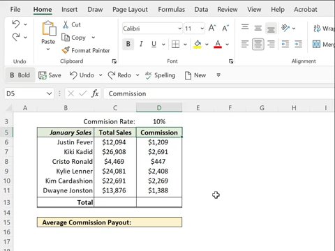Expand the Name Box dropdown arrow
Screen dimensions: 335x251
point(49,93)
